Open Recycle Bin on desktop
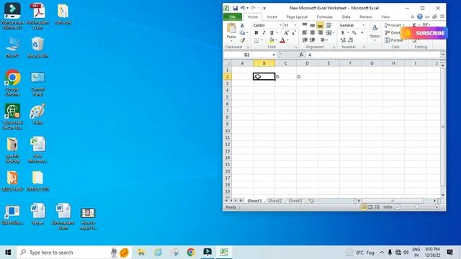 (37, 47)
